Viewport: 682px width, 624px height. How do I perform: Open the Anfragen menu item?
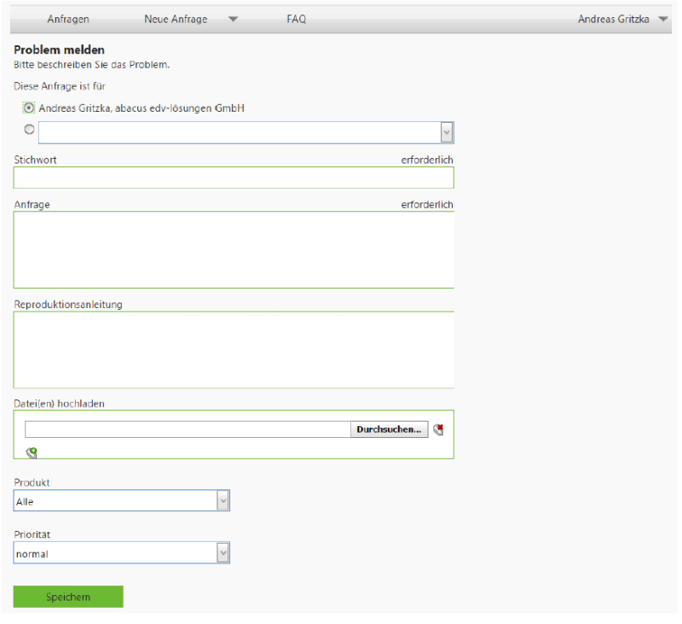coord(67,19)
